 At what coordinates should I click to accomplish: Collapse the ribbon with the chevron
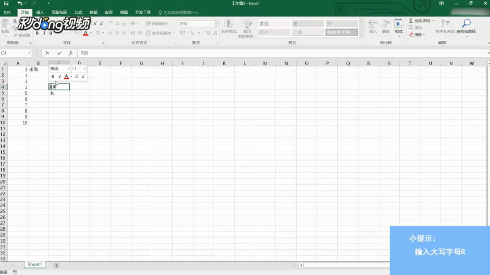pyautogui.click(x=488, y=43)
